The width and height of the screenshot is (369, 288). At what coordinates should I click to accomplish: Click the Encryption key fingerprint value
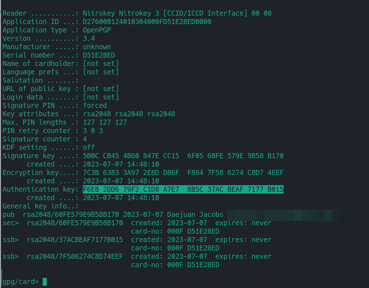click(x=183, y=173)
